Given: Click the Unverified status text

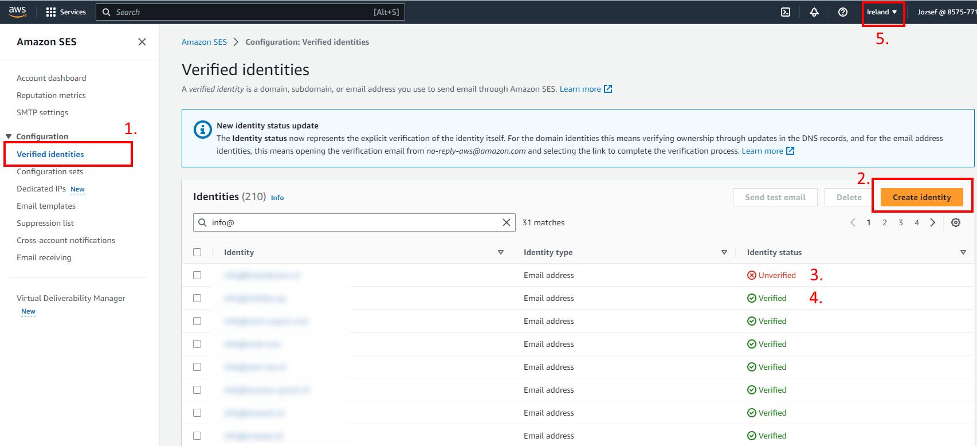Looking at the screenshot, I should coord(777,275).
